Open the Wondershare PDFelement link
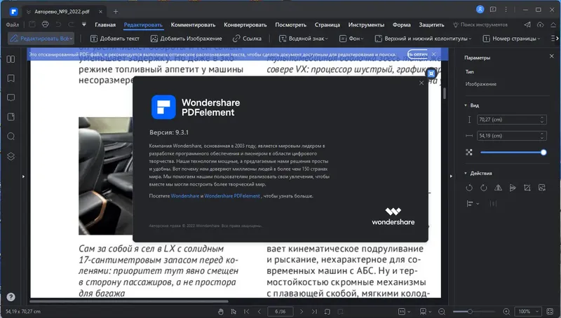Viewport: 561px width, 318px height. coord(232,196)
